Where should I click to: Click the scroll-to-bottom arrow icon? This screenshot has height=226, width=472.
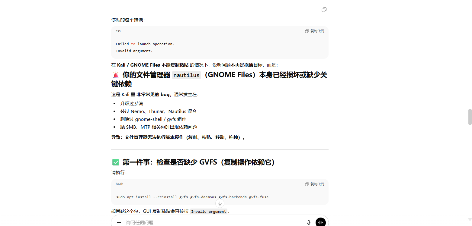point(220,203)
